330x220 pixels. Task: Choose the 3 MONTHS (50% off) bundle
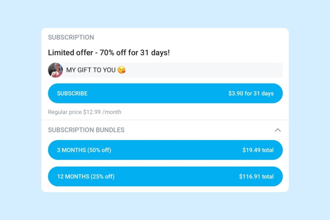tap(84, 150)
